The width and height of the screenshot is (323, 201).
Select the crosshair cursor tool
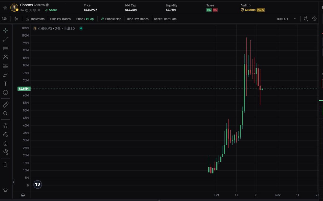[x=5, y=30]
